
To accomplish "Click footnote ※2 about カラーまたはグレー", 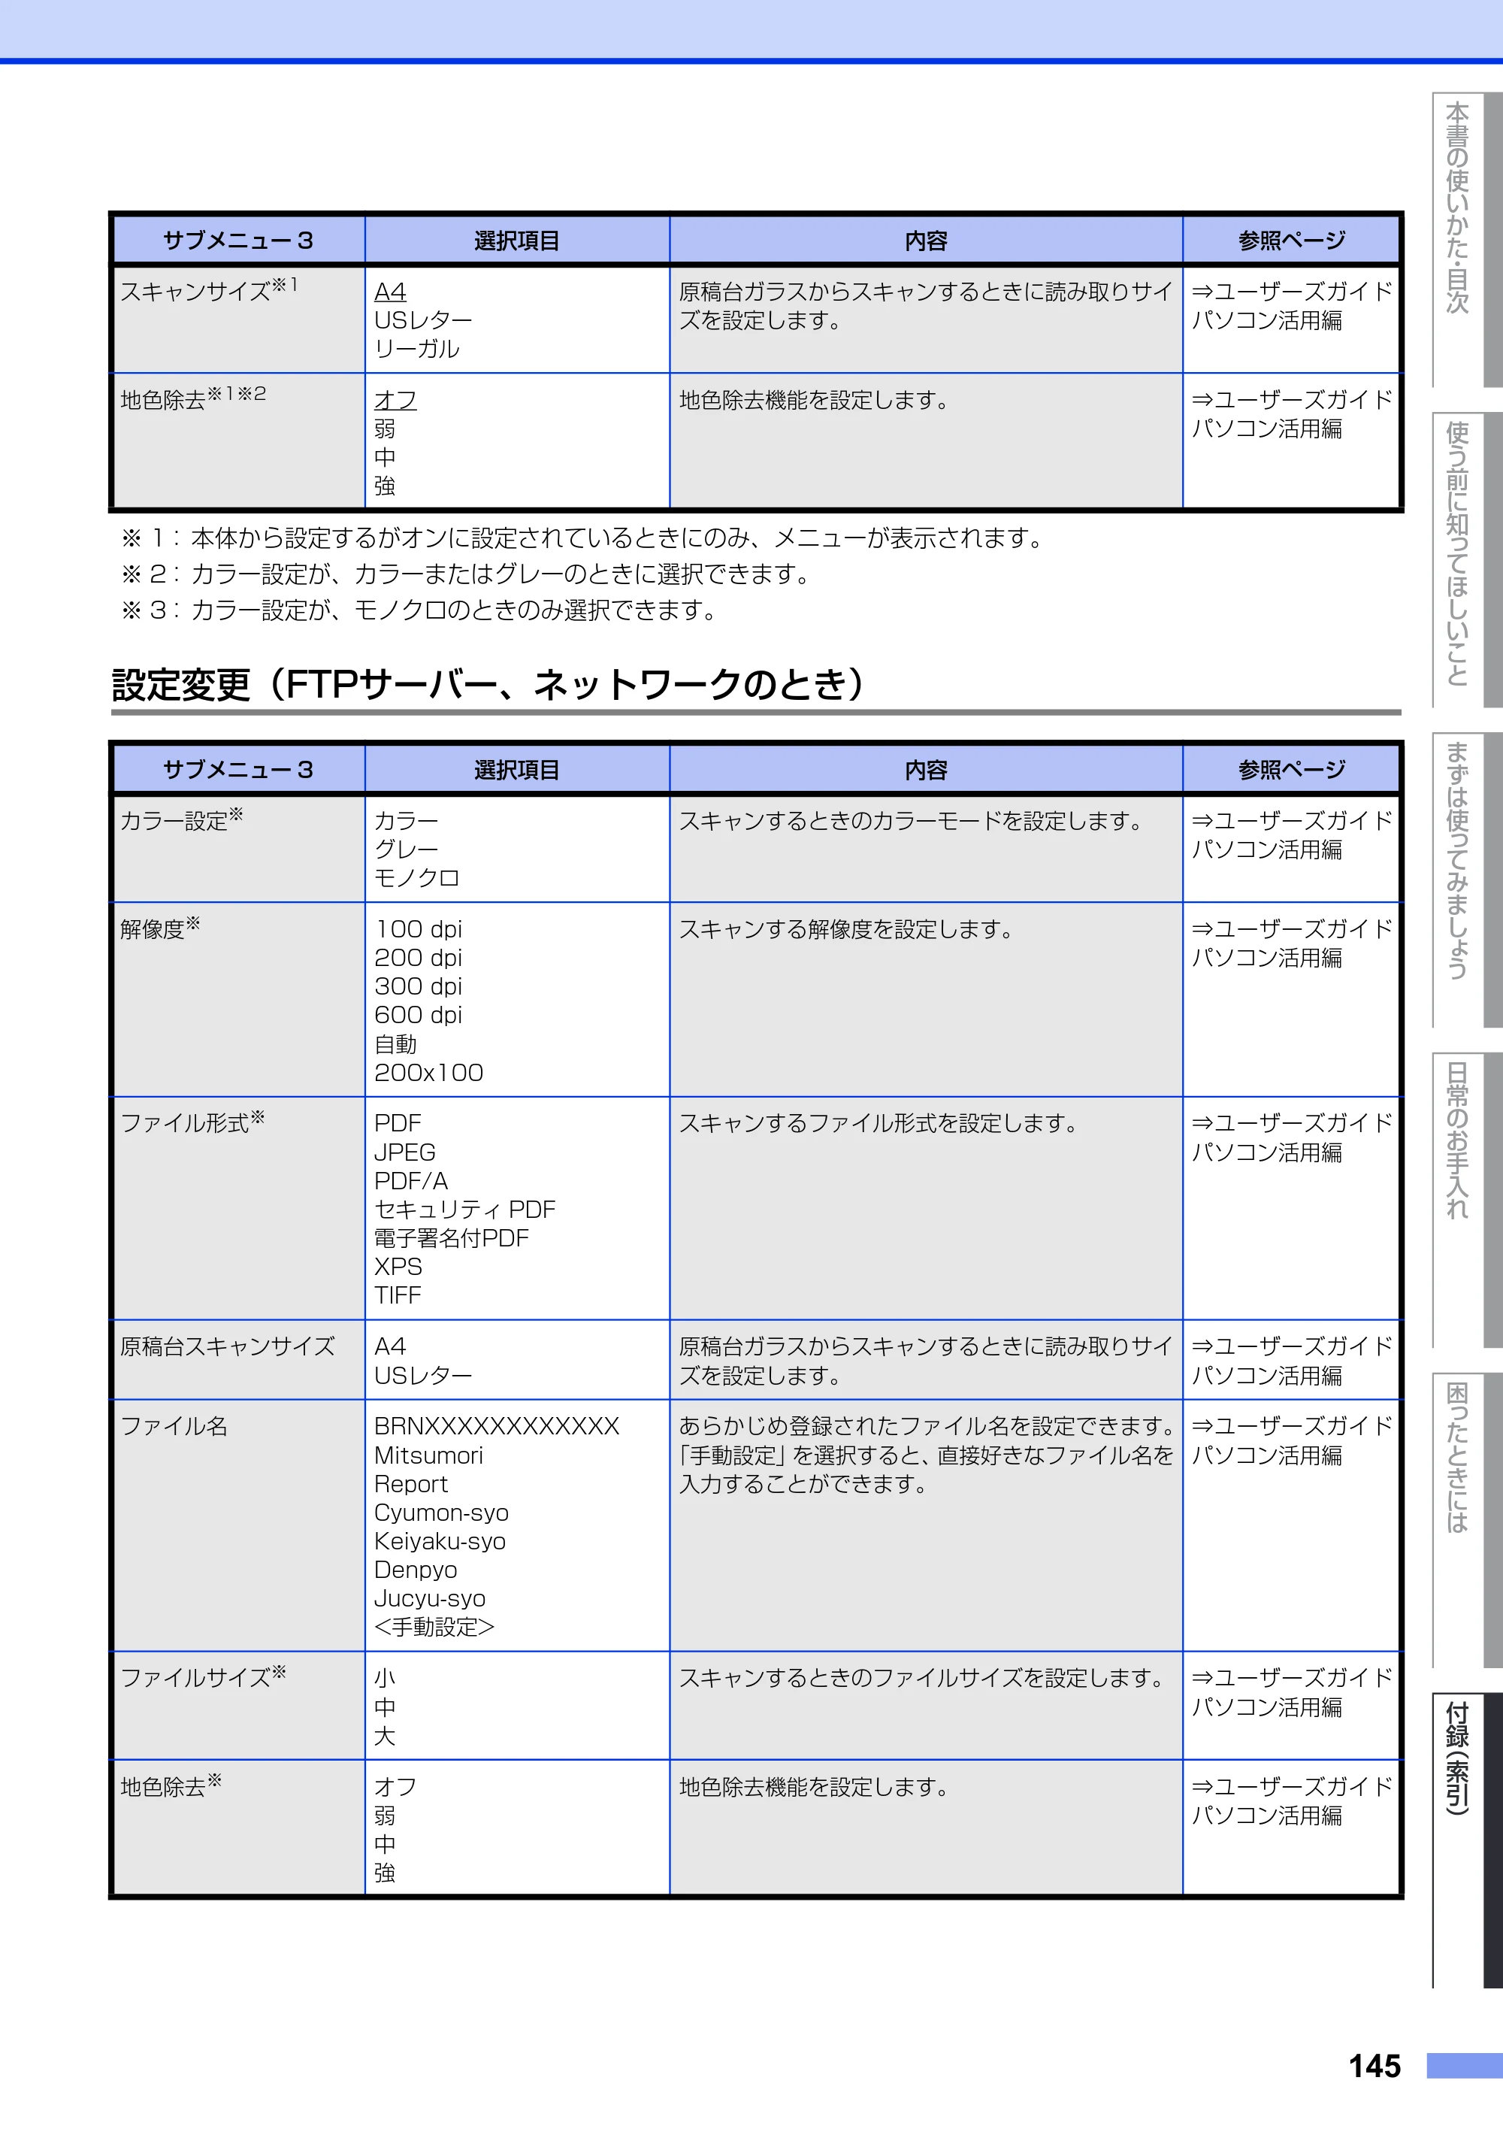I will point(466,574).
